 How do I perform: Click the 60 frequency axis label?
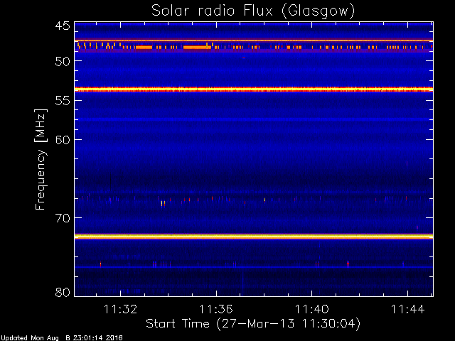click(x=63, y=140)
